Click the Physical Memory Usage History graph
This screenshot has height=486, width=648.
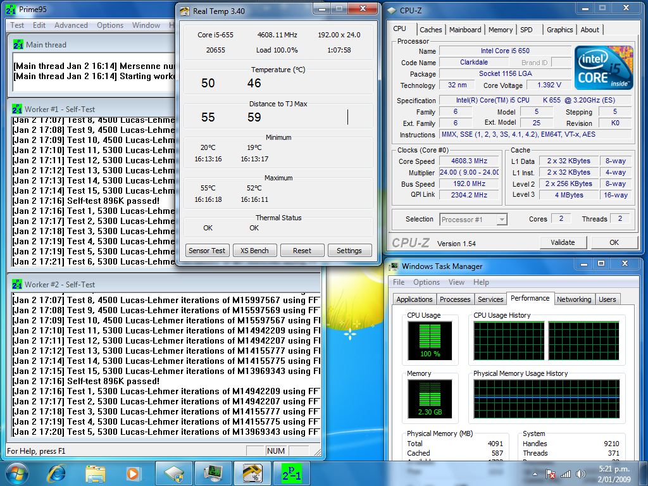[547, 399]
